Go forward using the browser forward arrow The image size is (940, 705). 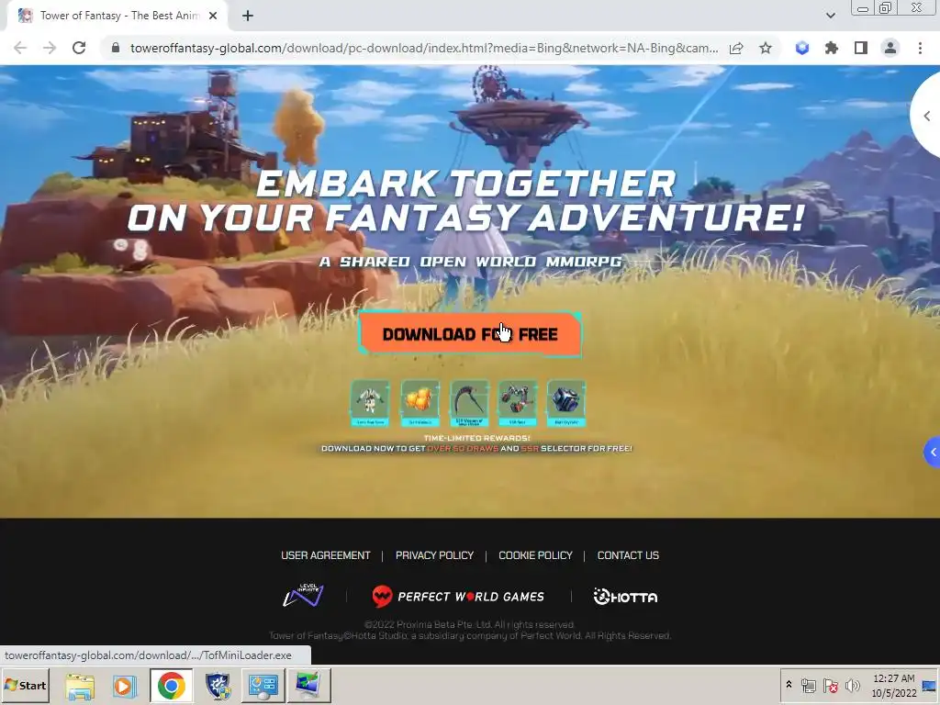point(50,48)
